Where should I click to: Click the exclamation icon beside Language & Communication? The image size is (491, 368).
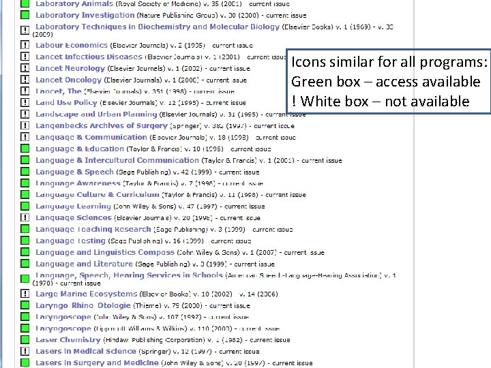(x=25, y=137)
